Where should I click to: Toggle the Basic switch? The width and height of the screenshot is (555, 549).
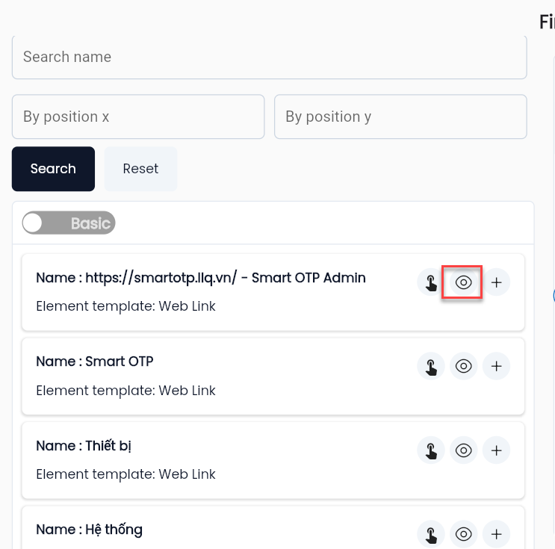tap(69, 223)
